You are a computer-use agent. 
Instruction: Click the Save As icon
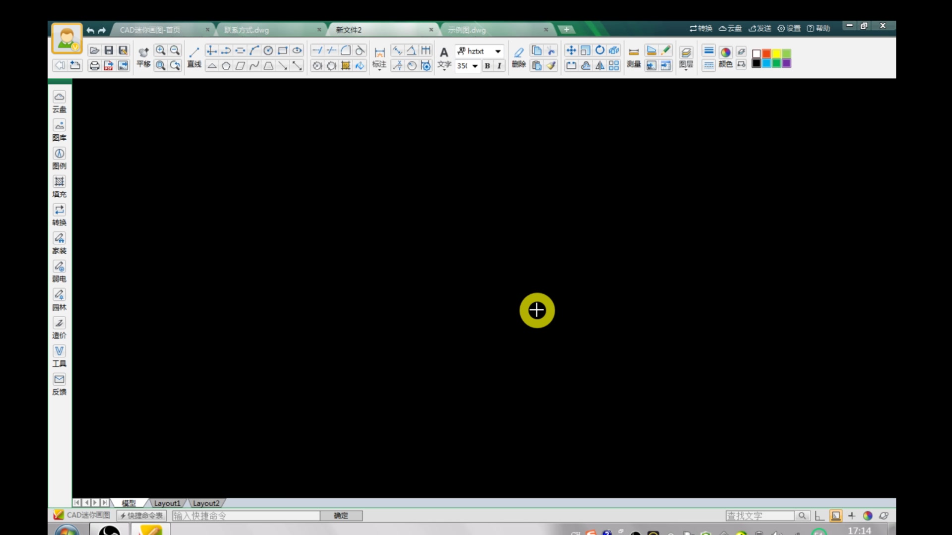pos(123,51)
